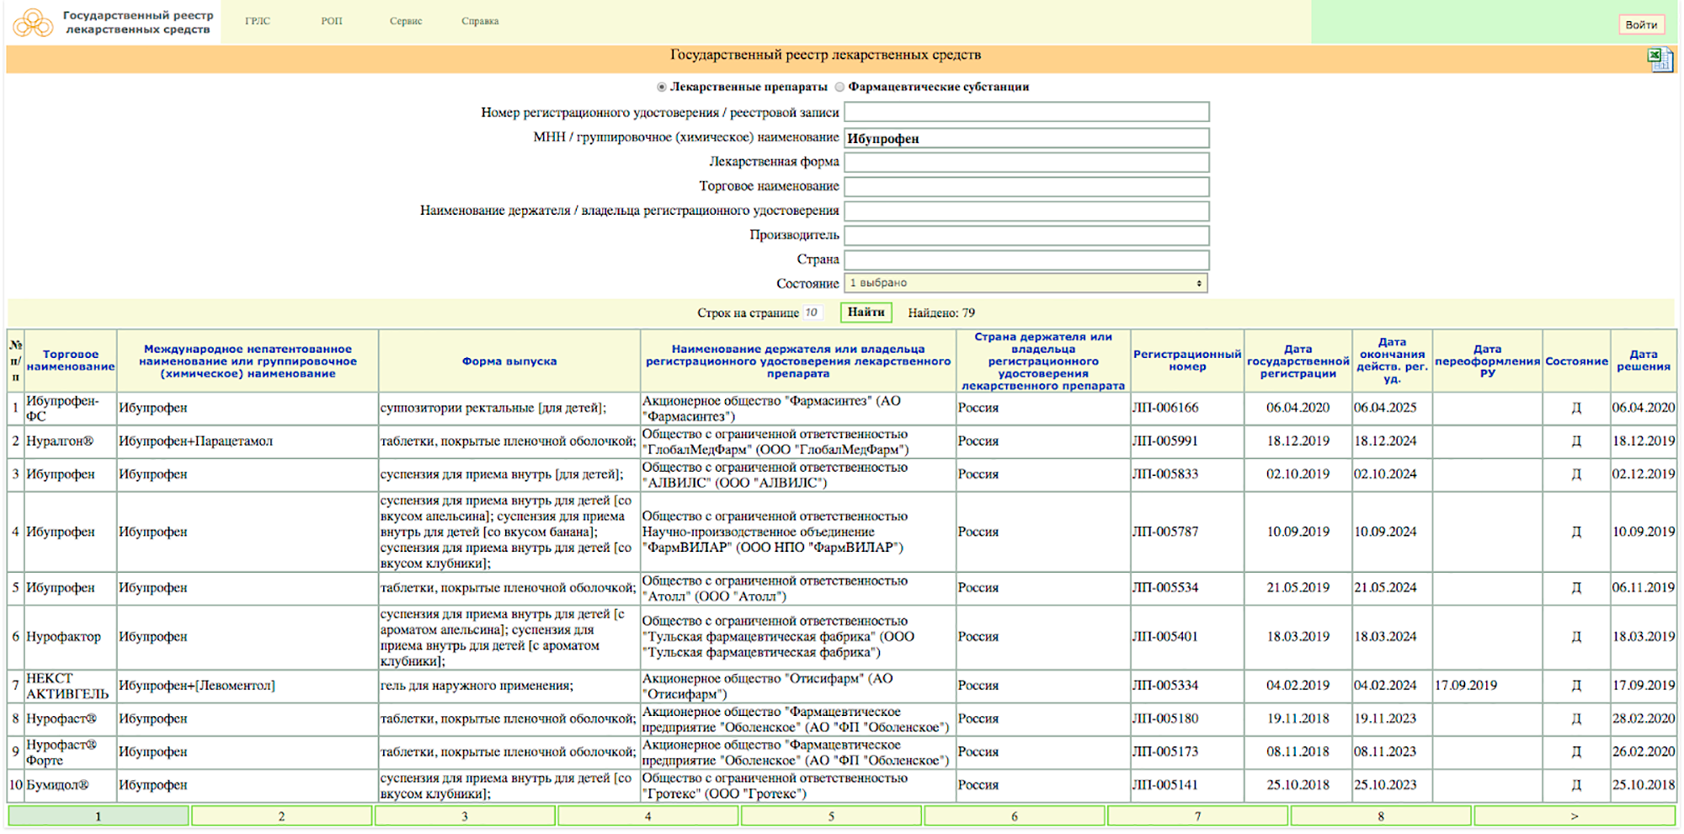Focus the Лекарственная форма field
This screenshot has height=834, width=1684.
click(x=1026, y=162)
